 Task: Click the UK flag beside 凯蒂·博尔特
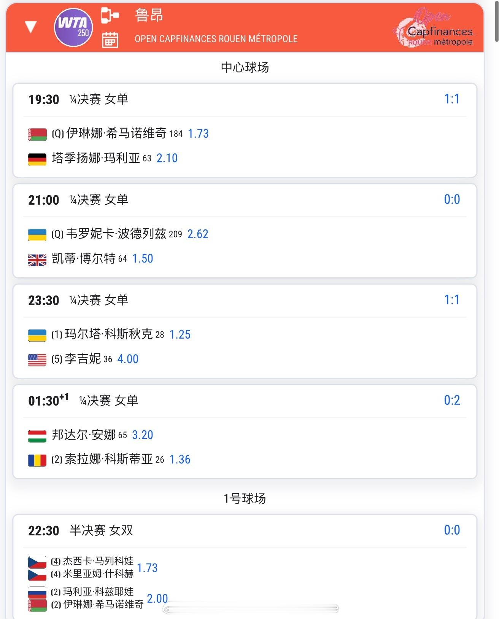37,259
